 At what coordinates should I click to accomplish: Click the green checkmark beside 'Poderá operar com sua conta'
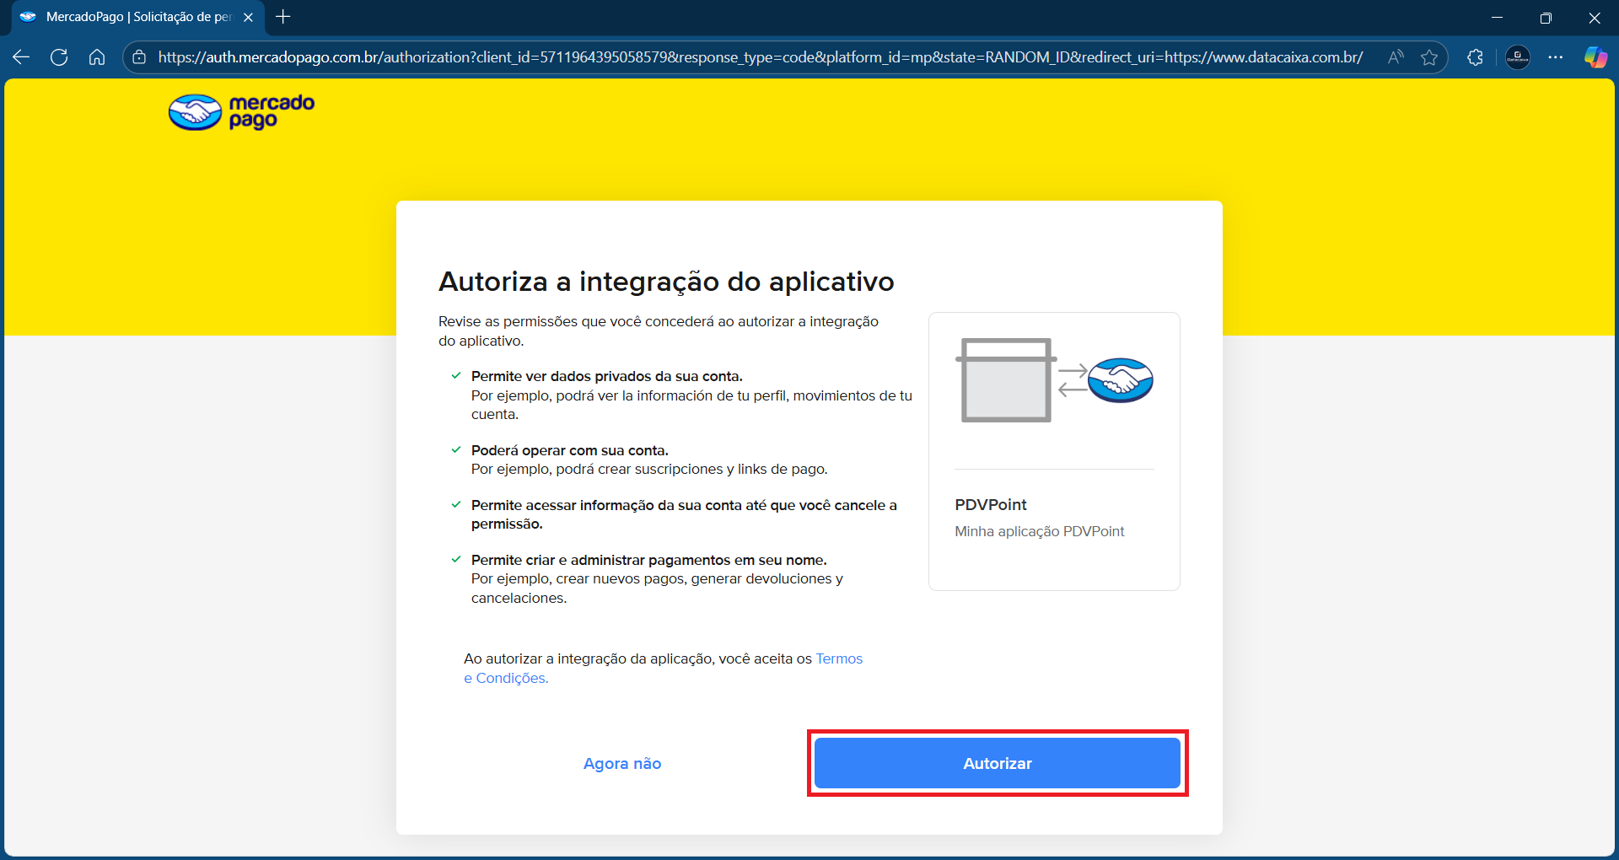coord(457,450)
